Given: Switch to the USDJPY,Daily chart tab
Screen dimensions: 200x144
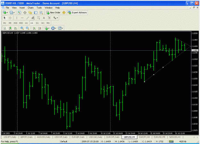Looking at the screenshot, I should [x=10, y=137].
